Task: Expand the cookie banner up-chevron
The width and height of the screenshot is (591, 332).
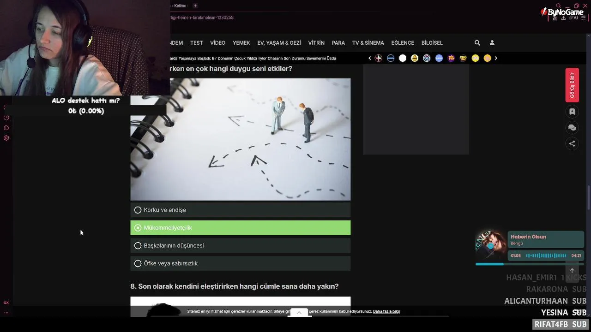Action: click(x=299, y=313)
